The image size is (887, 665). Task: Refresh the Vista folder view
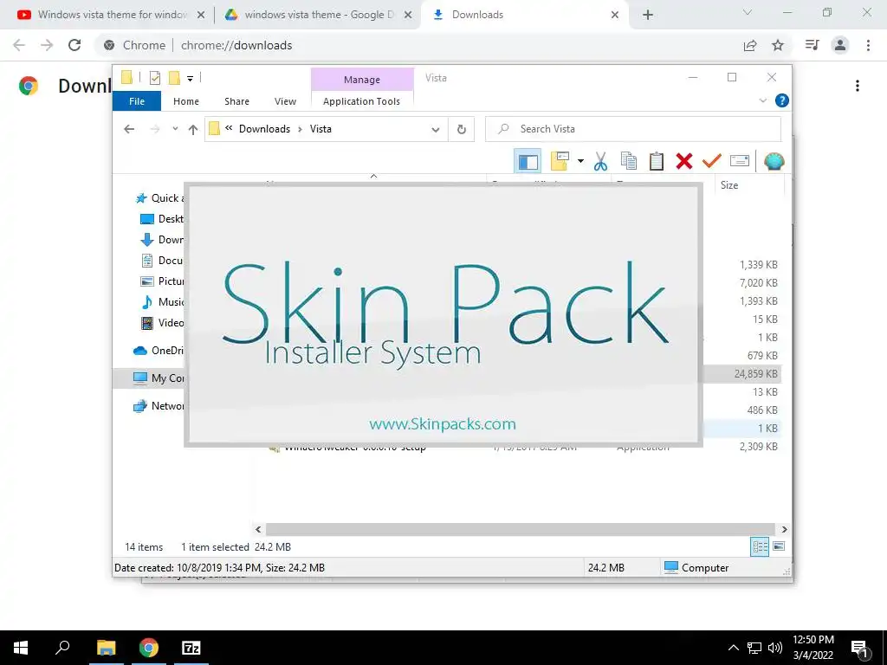(x=462, y=130)
